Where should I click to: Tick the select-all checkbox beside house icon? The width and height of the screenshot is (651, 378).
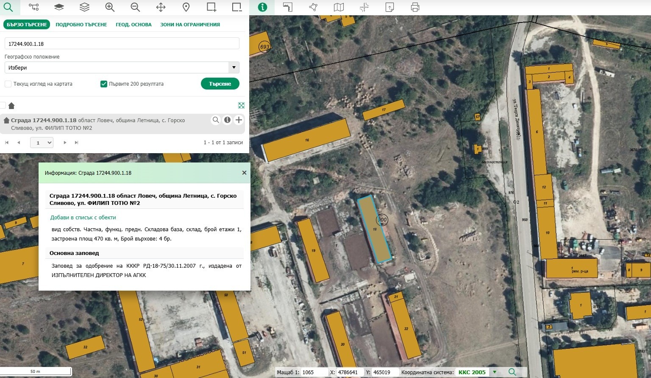coord(3,105)
